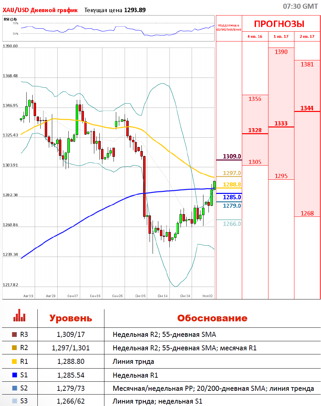Select the 1288.8 level on chart
The width and height of the screenshot is (321, 406).
point(232,184)
